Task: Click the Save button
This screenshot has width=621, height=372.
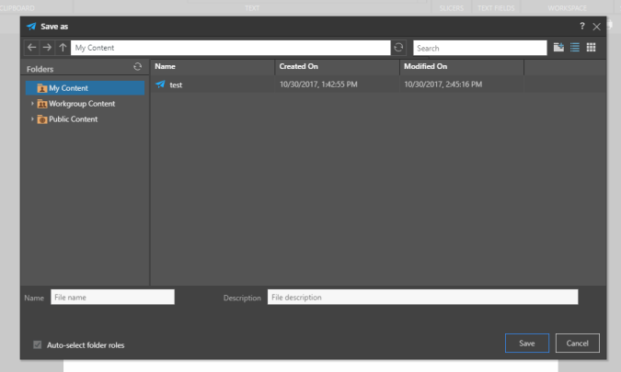Action: [527, 344]
